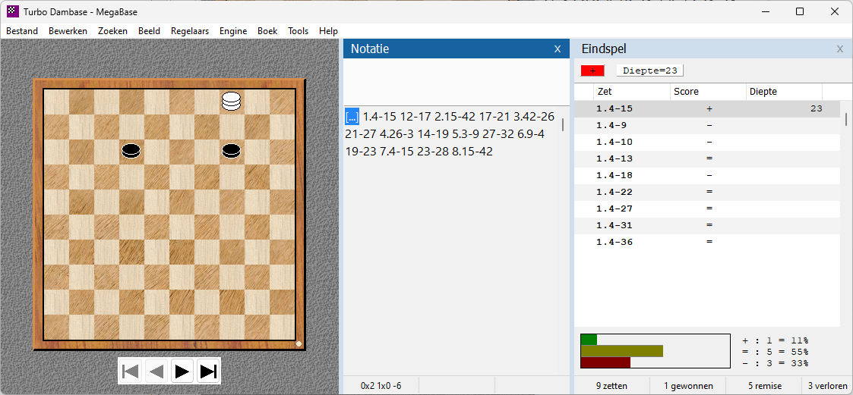Click move 3.42-26 in the notation
Viewport: 853px width, 395px height.
532,116
